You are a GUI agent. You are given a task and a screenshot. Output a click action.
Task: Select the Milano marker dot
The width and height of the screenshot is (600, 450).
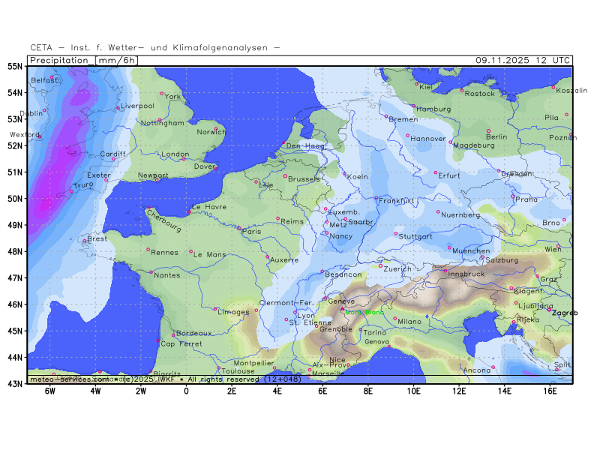[395, 318]
